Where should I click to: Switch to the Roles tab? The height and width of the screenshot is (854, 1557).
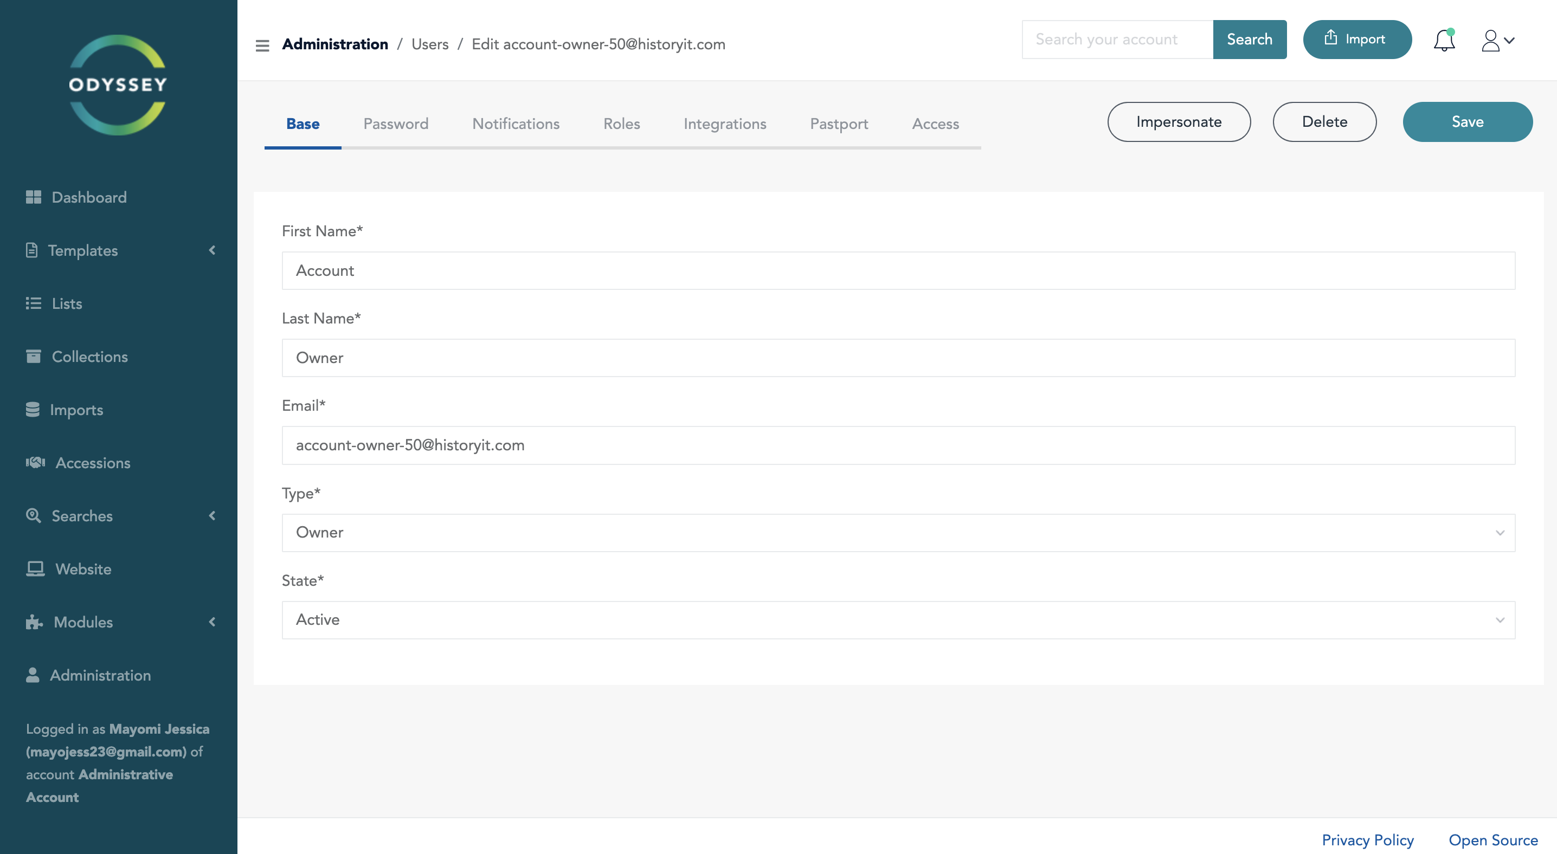pyautogui.click(x=621, y=124)
